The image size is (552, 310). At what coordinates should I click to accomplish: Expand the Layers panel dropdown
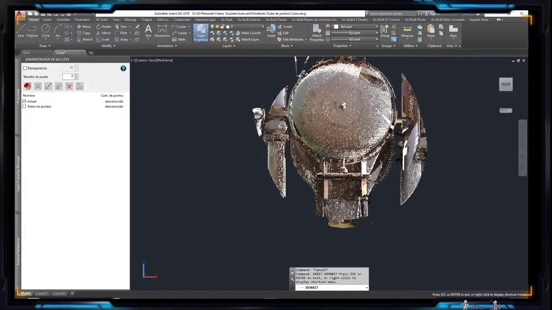pyautogui.click(x=229, y=46)
